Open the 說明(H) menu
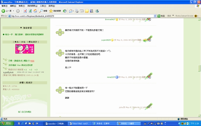Viewport: 201px width, 126px height. coord(52,6)
